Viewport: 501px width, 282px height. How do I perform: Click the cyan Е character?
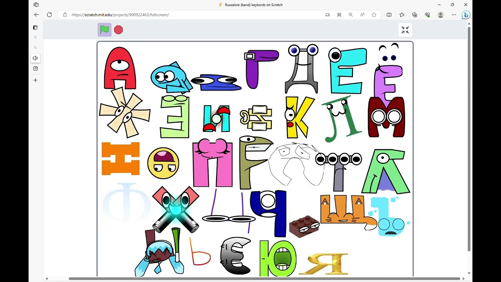pyautogui.click(x=347, y=71)
